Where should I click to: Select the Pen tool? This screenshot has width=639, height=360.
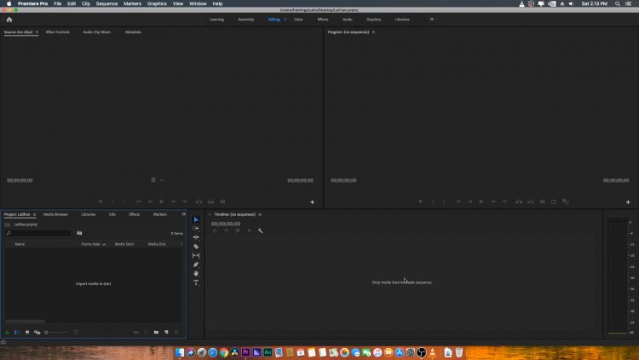196,264
